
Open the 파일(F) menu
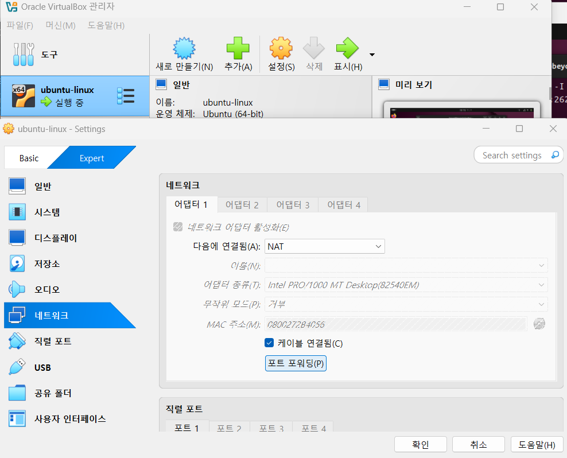[20, 25]
